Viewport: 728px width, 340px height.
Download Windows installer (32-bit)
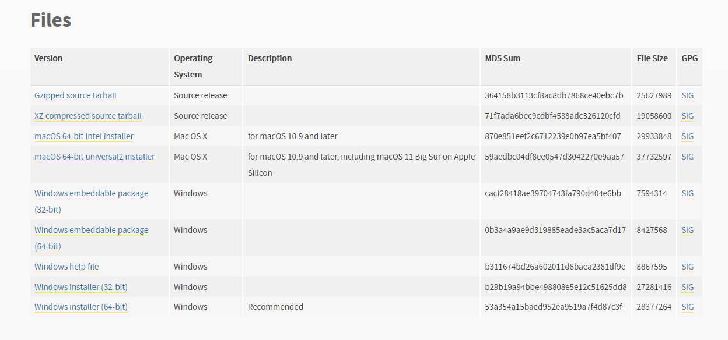coord(81,287)
